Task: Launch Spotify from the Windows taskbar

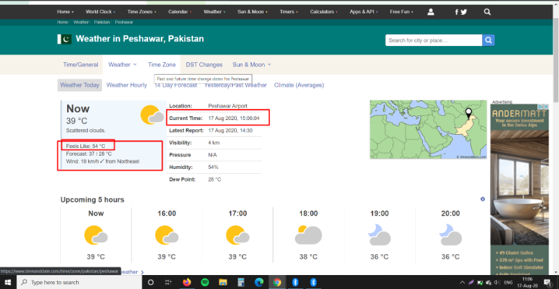Action: [x=205, y=282]
